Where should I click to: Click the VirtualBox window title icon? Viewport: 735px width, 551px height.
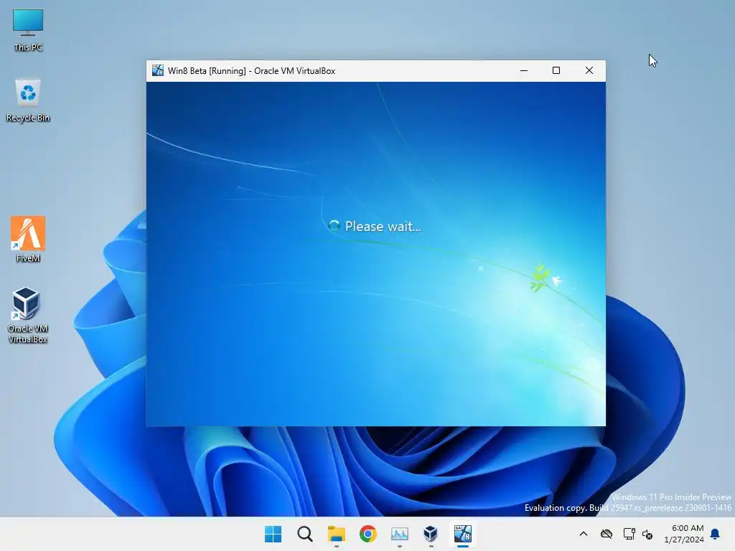click(157, 70)
